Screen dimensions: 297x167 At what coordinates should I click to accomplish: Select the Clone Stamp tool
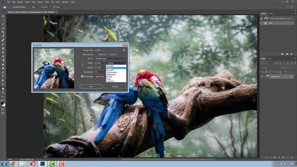pos(3,48)
